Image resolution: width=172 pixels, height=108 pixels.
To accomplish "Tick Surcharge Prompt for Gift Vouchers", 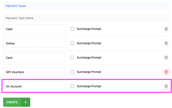I will click(x=72, y=72).
